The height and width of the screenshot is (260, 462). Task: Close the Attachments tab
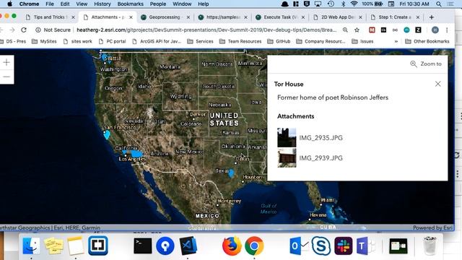[x=131, y=17]
